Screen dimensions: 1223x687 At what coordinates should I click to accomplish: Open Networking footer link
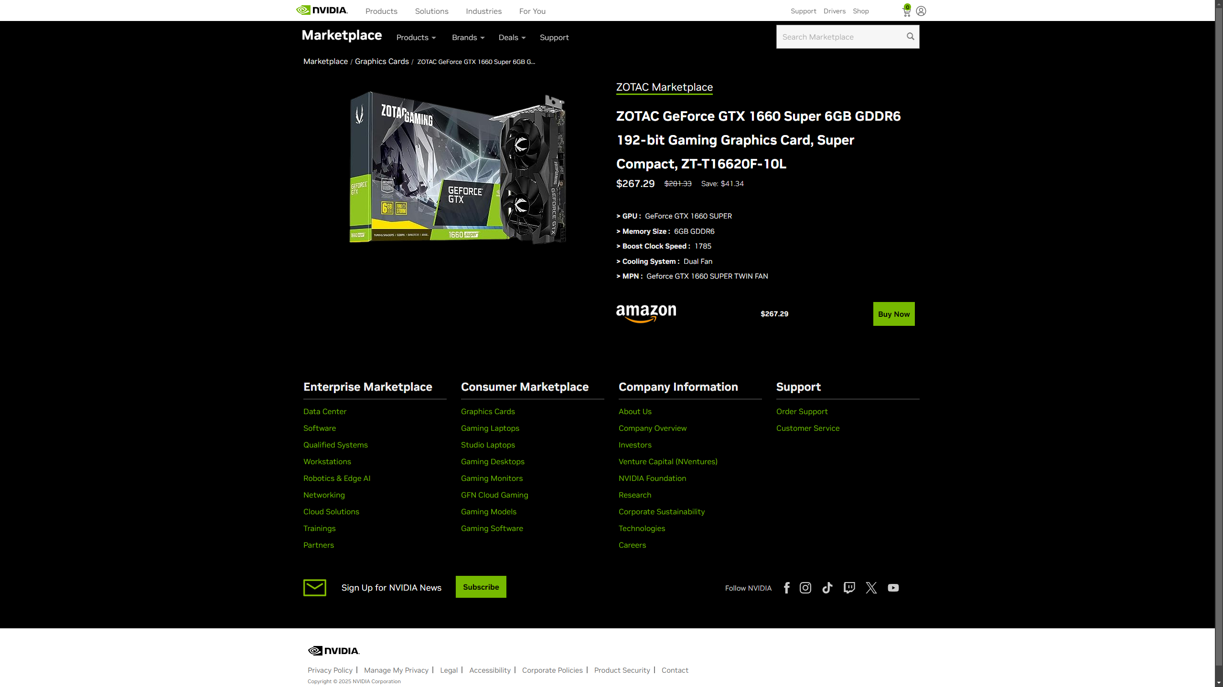click(x=324, y=495)
